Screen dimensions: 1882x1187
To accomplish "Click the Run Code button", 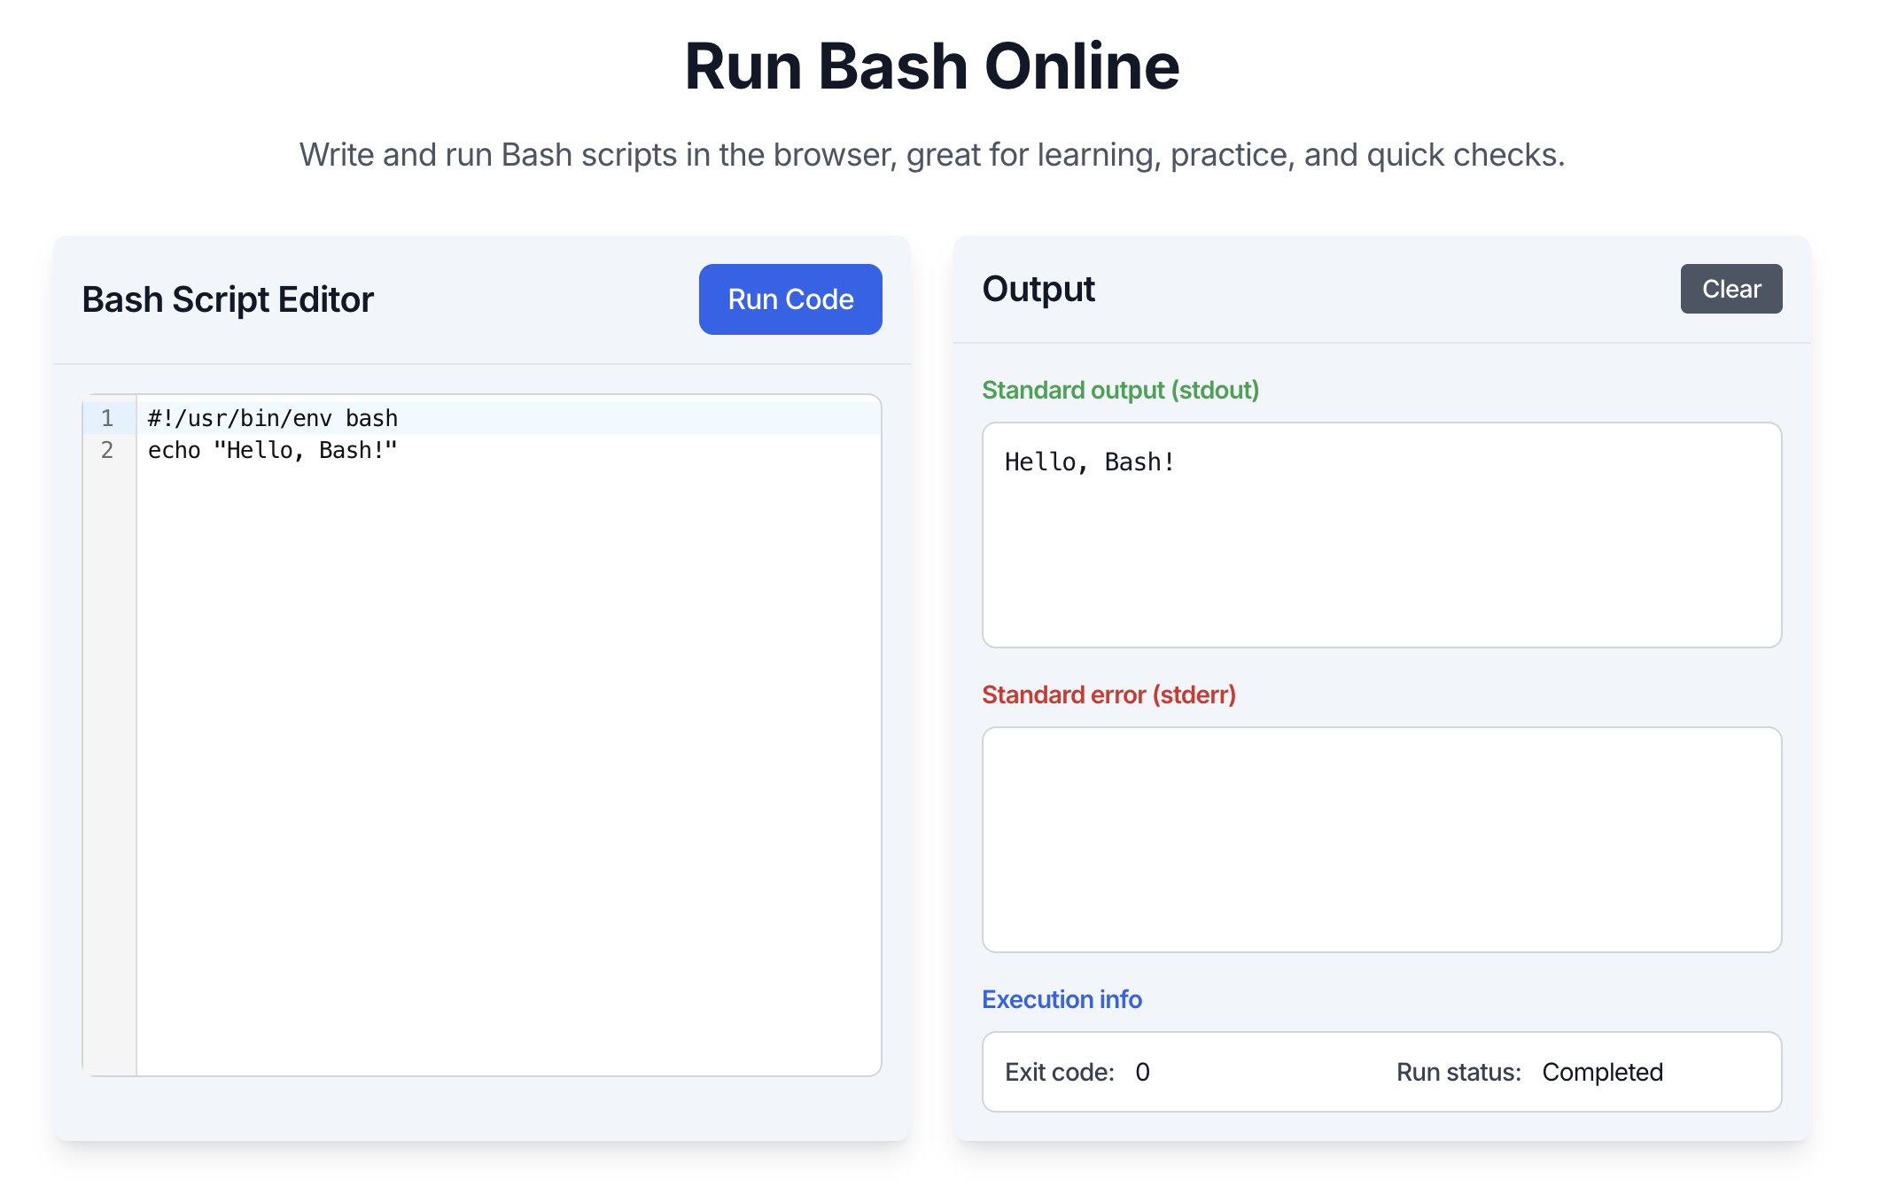I will (x=790, y=299).
